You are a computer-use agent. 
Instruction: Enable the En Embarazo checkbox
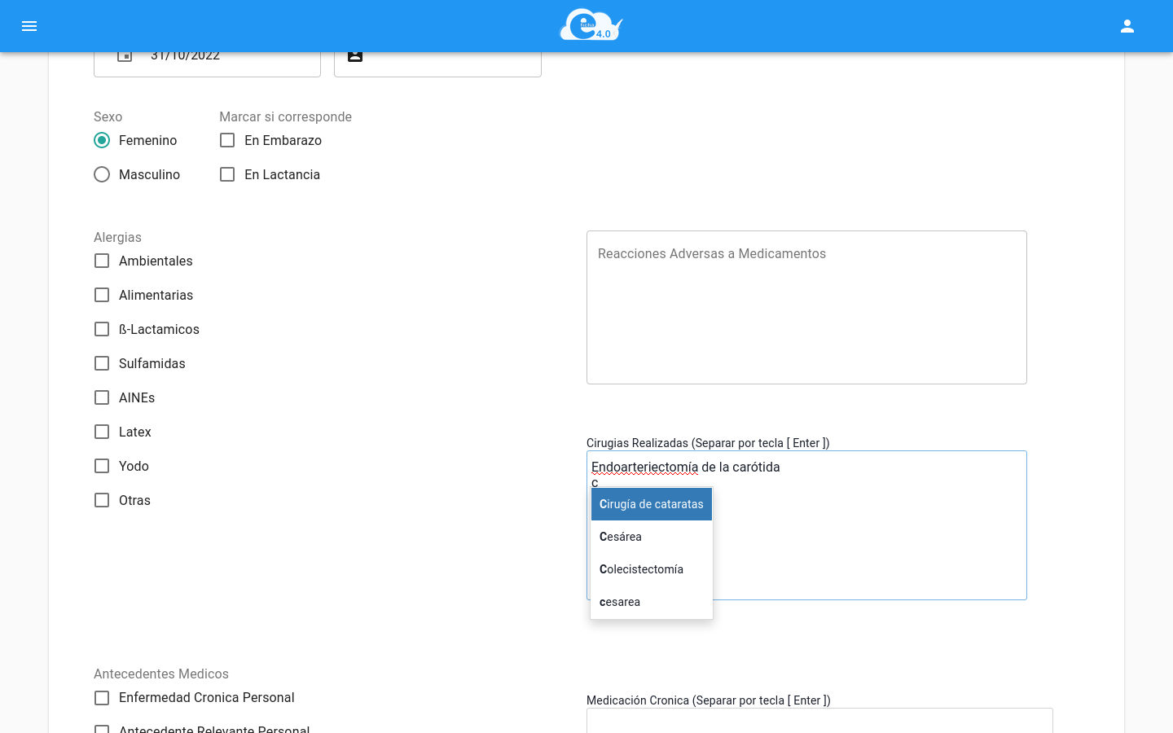(x=227, y=140)
